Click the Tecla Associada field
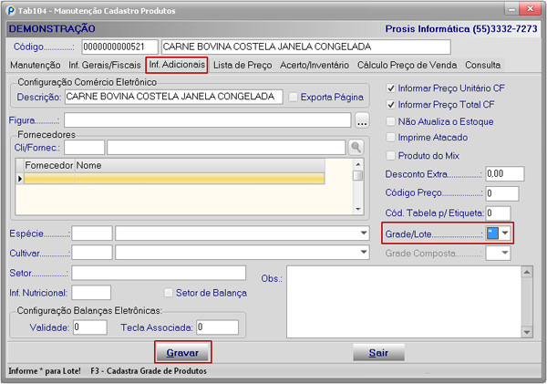Viewport: 547px width, 384px height. (217, 327)
